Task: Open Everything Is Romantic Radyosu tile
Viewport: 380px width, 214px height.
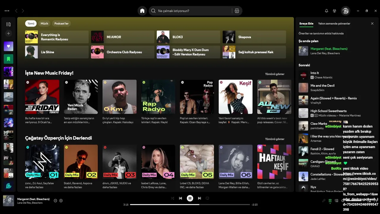Action: click(x=57, y=37)
